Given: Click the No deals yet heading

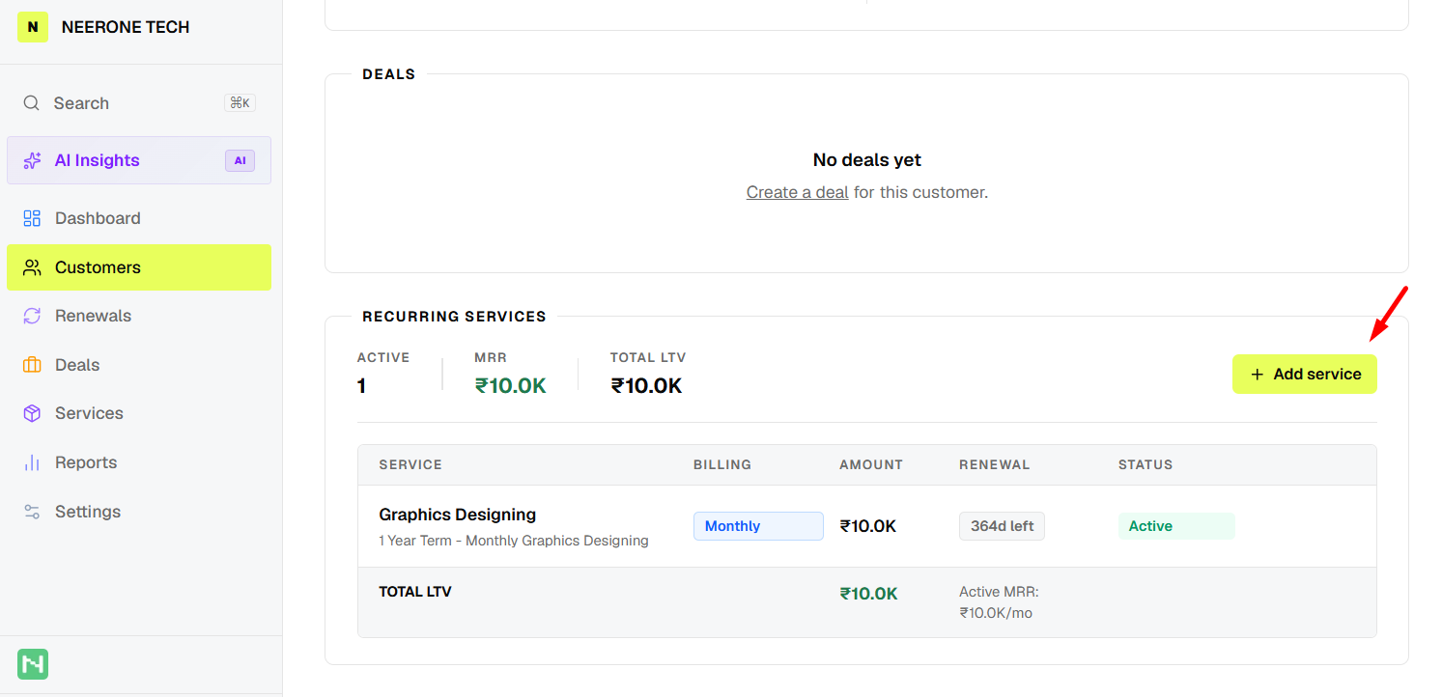Looking at the screenshot, I should point(867,160).
